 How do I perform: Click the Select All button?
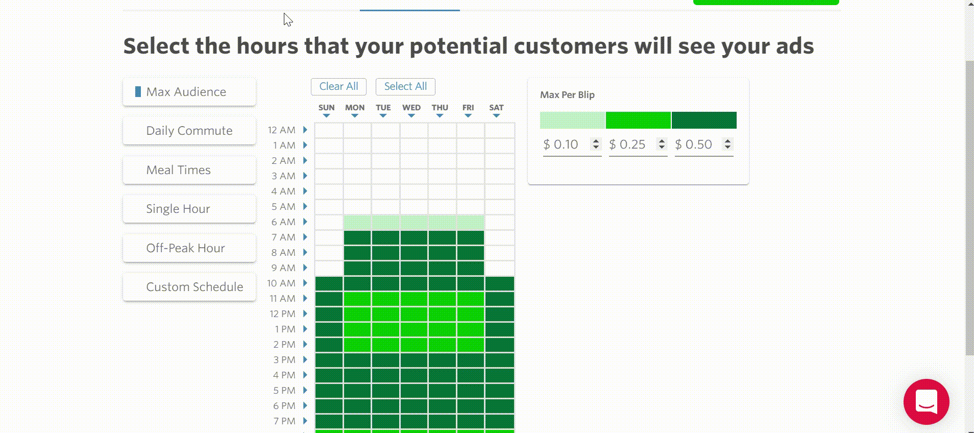tap(405, 86)
